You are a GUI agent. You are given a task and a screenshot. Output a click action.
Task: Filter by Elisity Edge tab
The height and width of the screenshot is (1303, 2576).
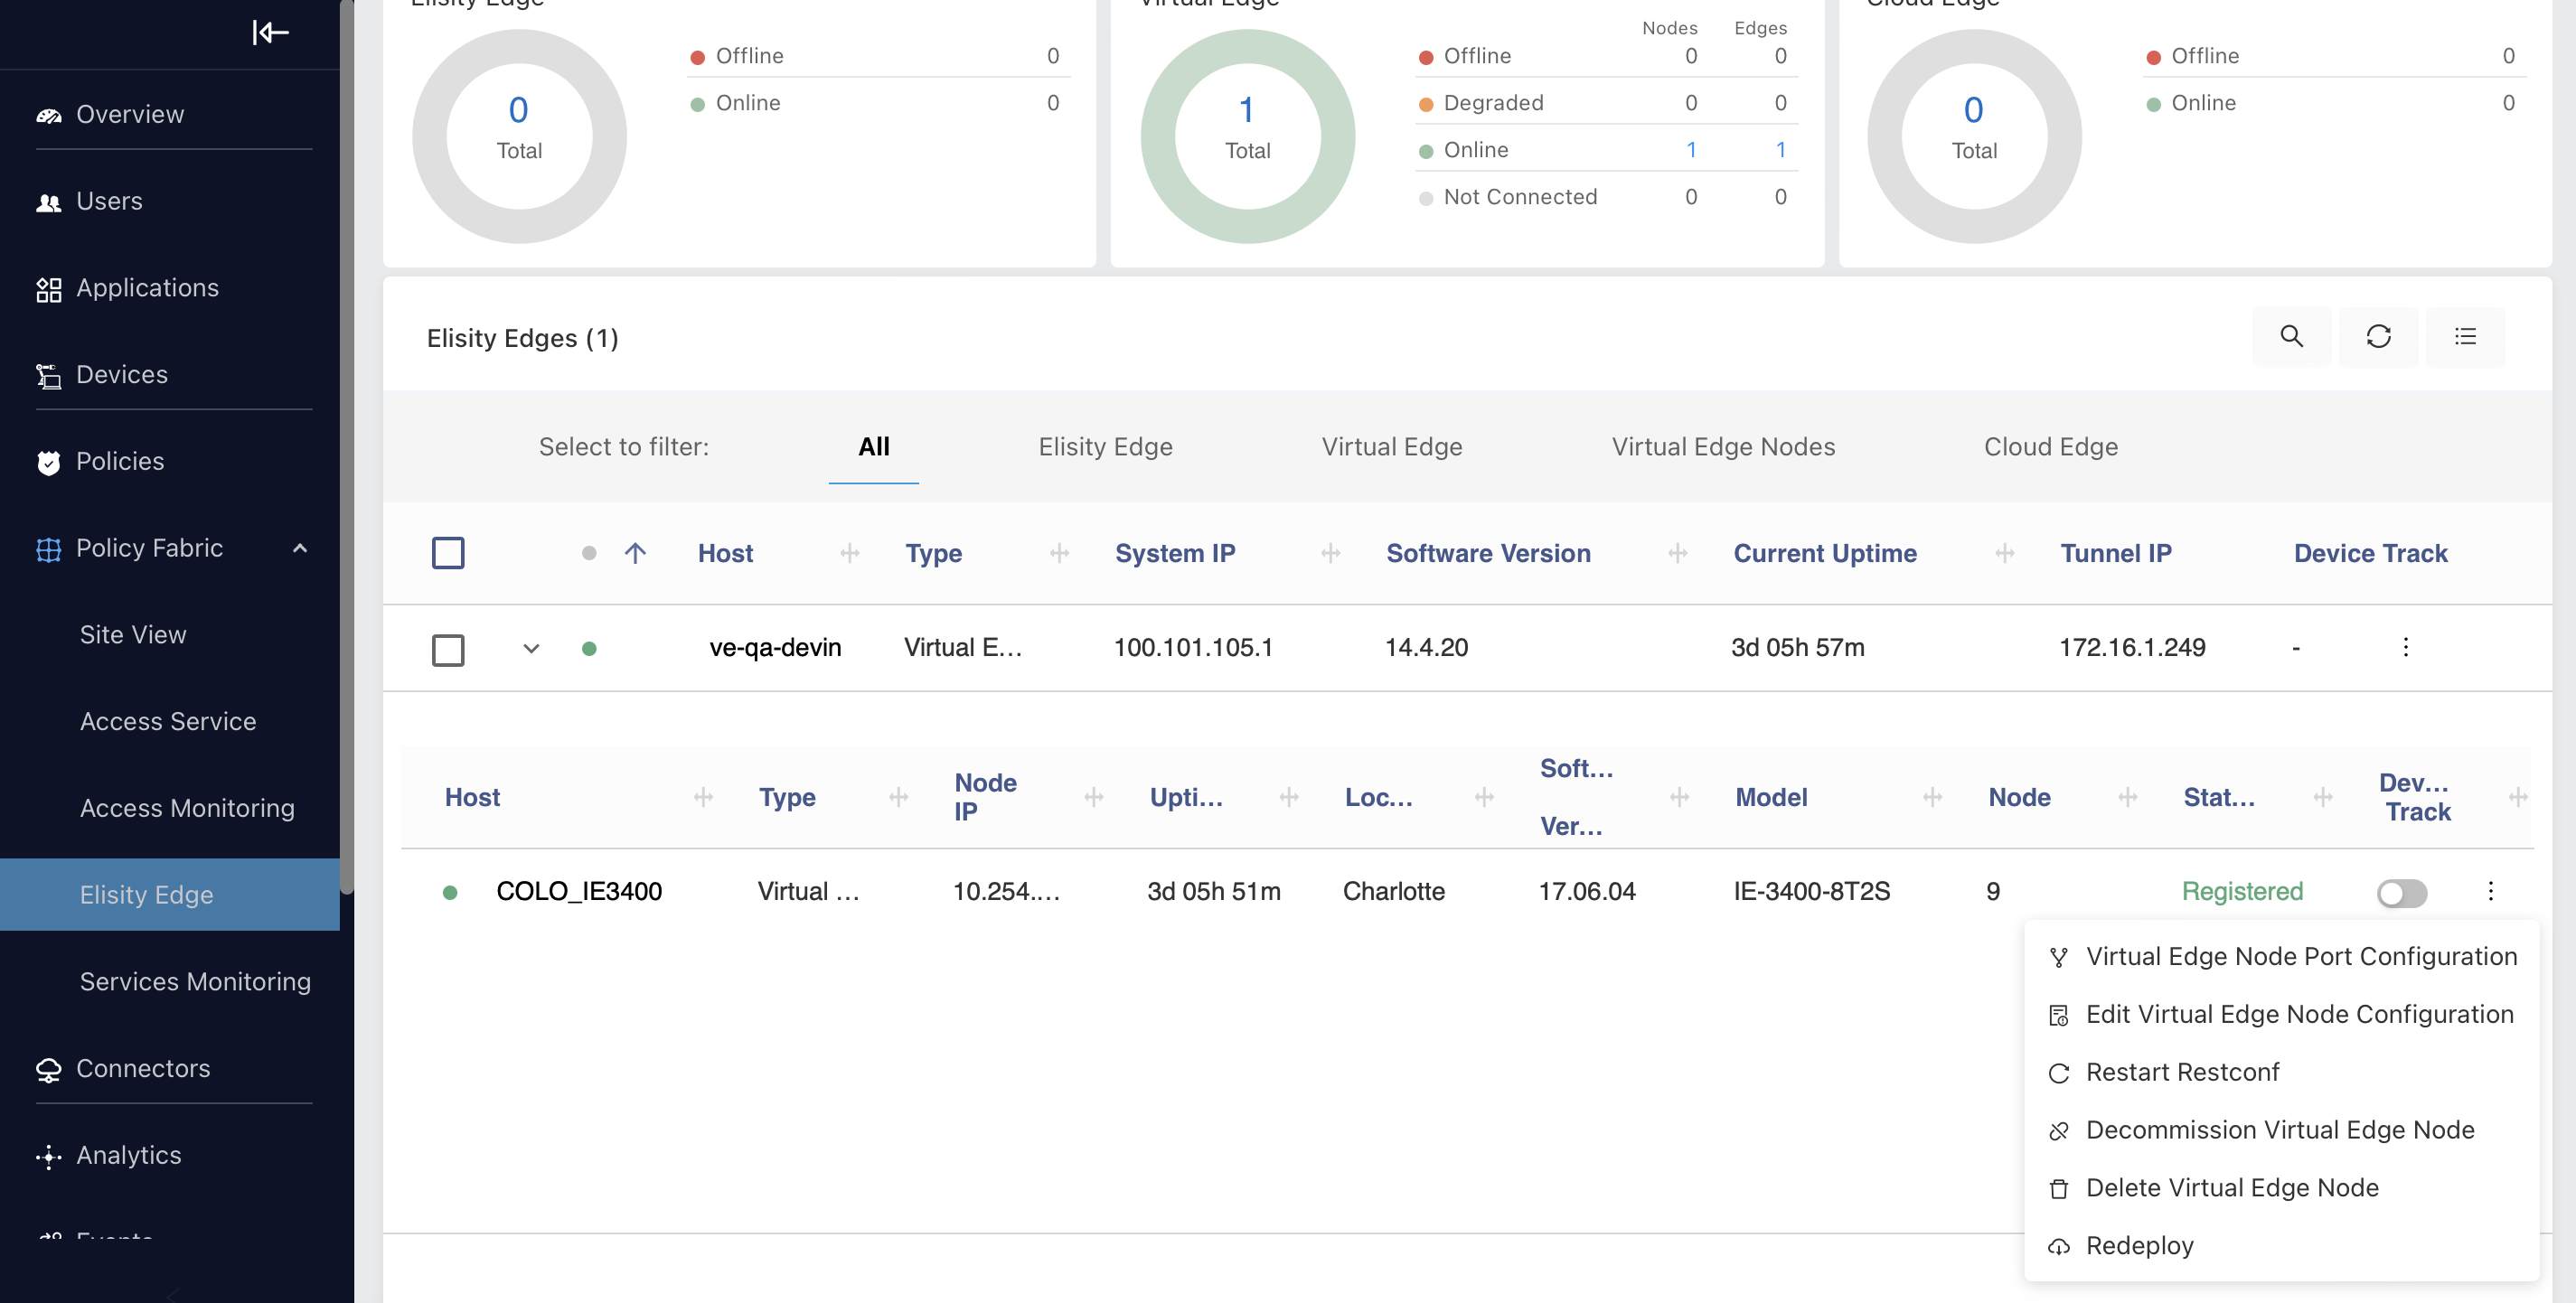click(x=1105, y=447)
